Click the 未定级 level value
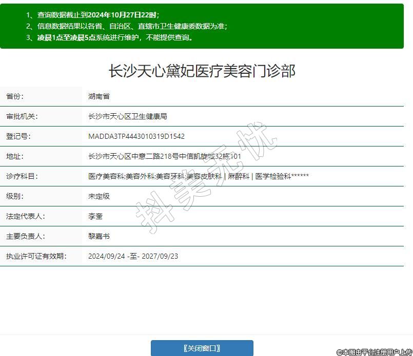The height and width of the screenshot is (356, 413). (x=99, y=196)
